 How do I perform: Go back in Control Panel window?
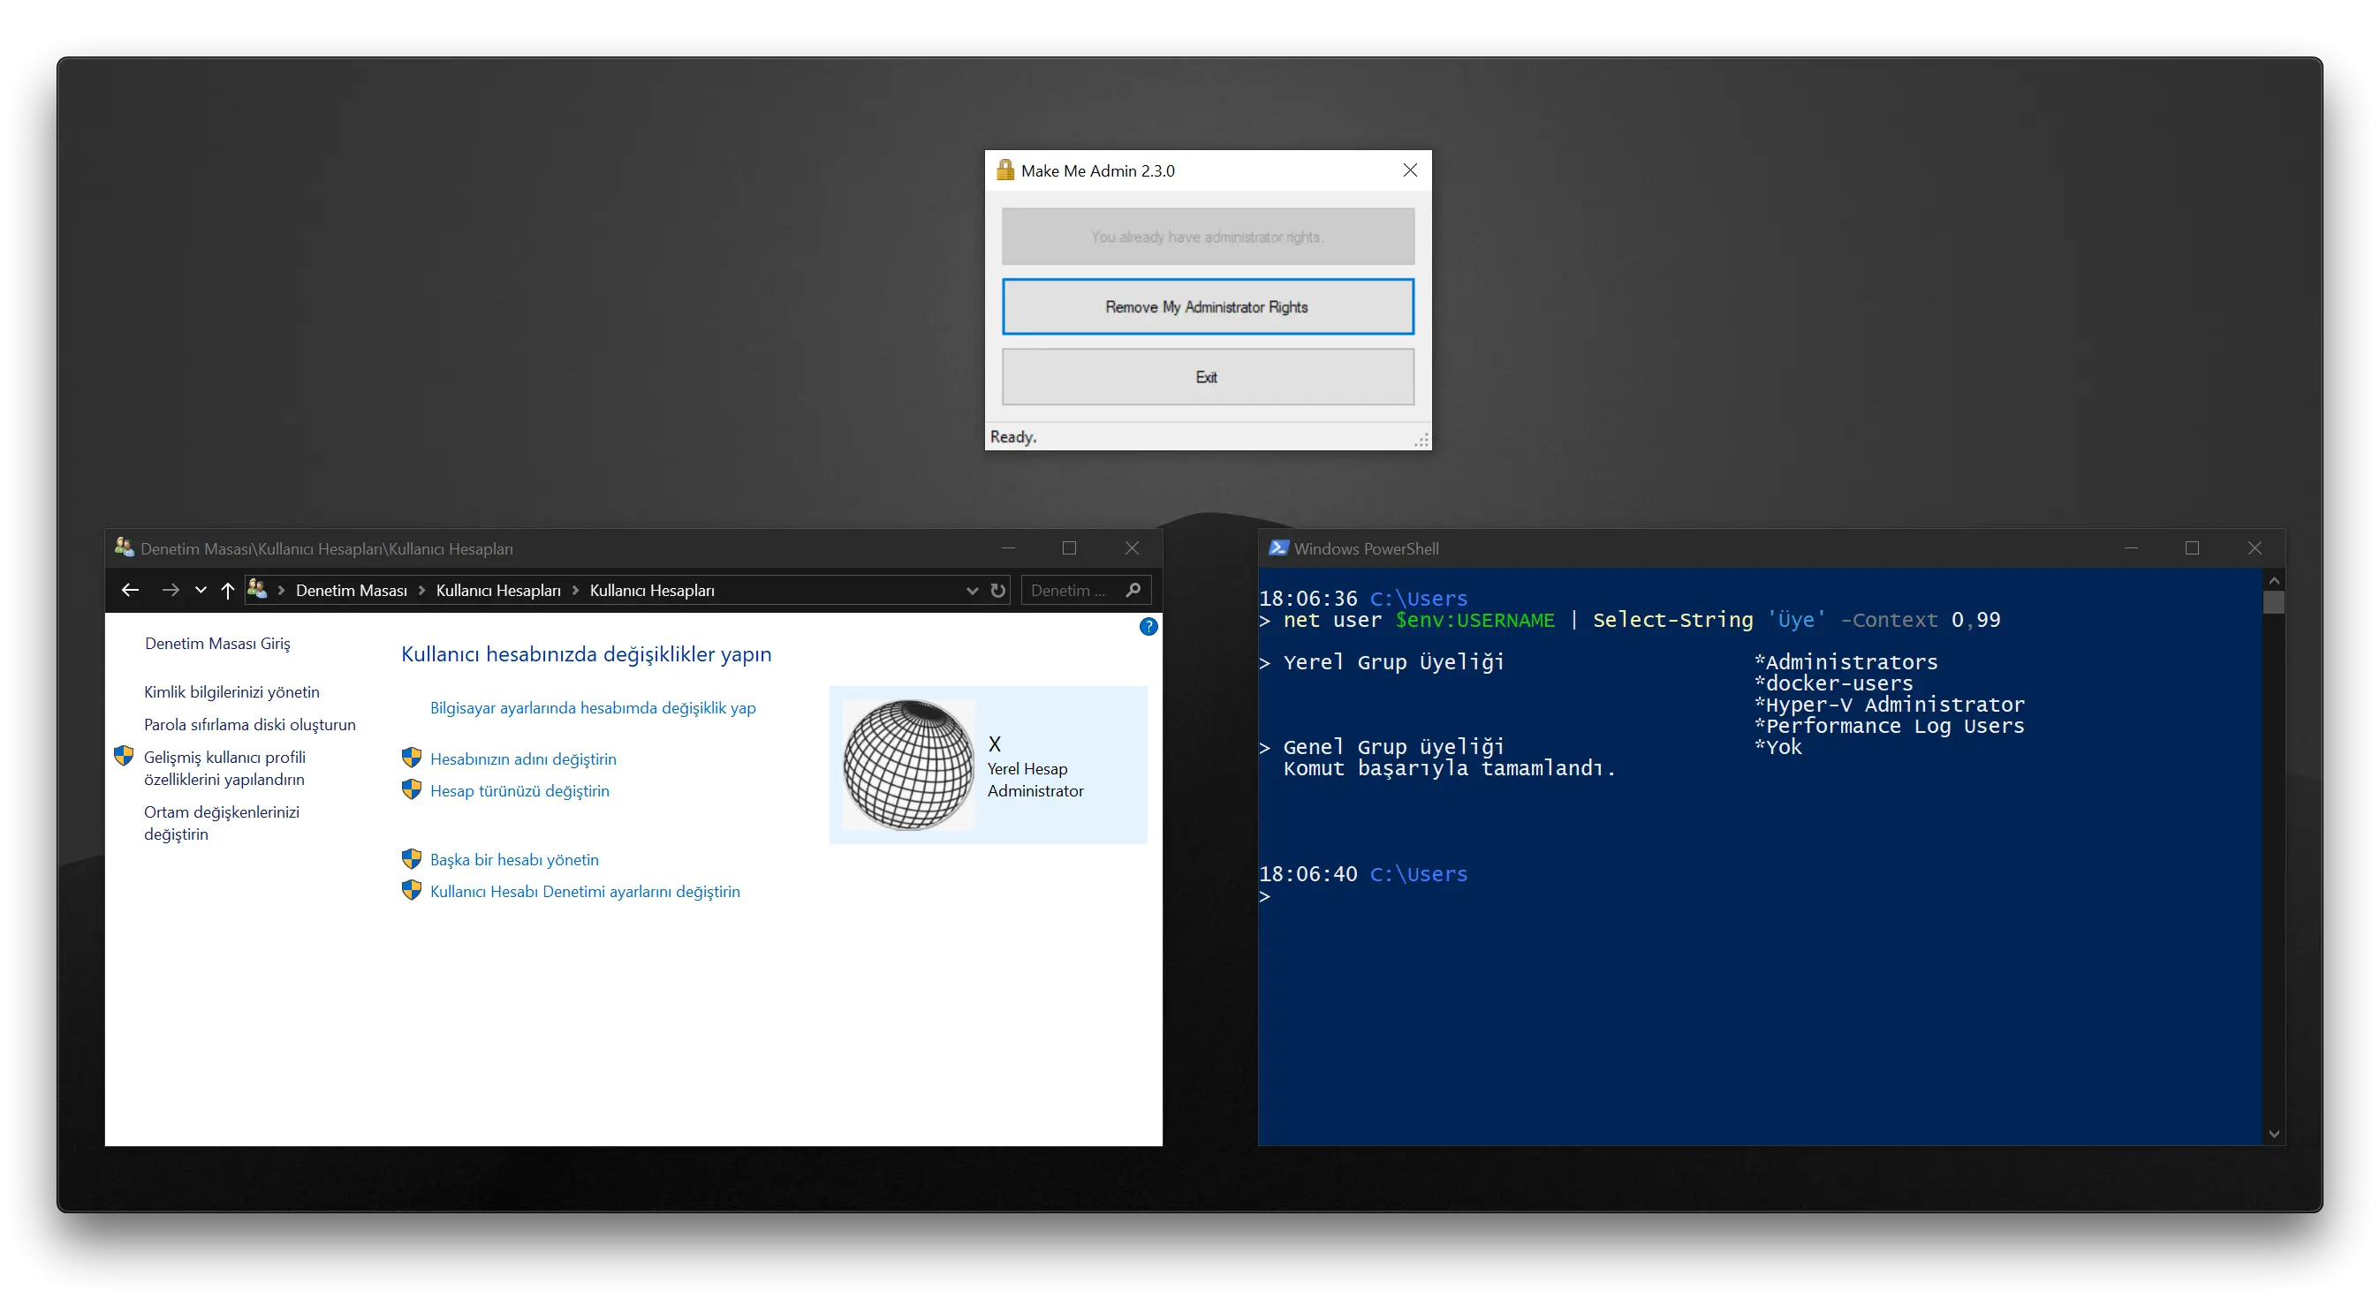[x=130, y=590]
